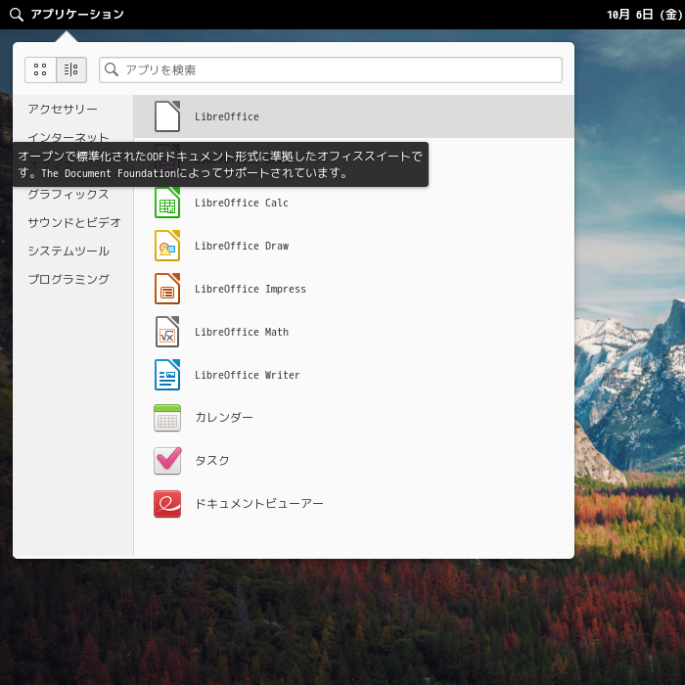Select the グラフィックス category
Viewport: 685px width, 685px height.
pos(68,194)
